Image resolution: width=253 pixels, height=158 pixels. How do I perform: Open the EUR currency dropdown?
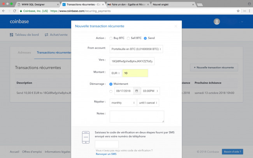[116, 73]
